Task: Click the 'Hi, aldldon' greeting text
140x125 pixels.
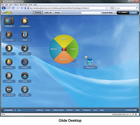Action: (x=123, y=12)
